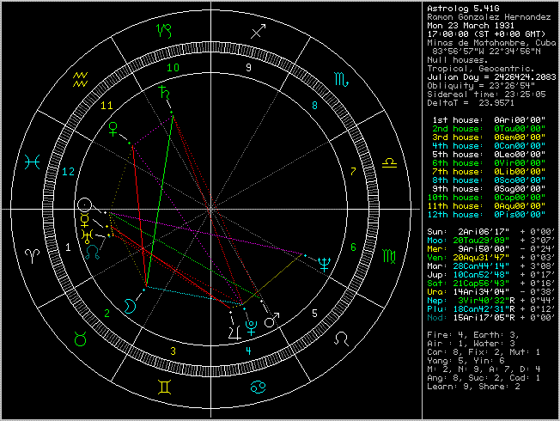Select the Sun circle symbol
Image resolution: width=560 pixels, height=421 pixels.
click(85, 205)
